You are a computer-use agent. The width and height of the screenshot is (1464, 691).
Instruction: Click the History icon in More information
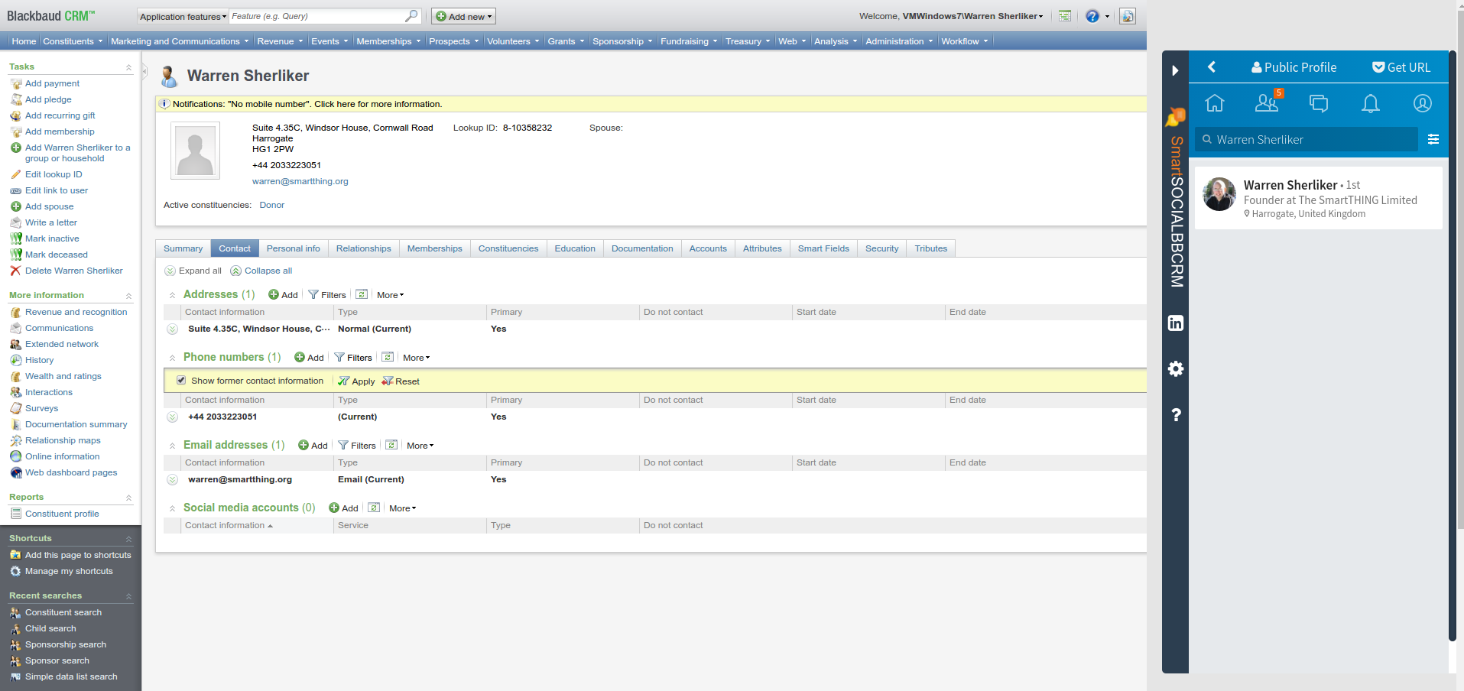[x=15, y=360]
